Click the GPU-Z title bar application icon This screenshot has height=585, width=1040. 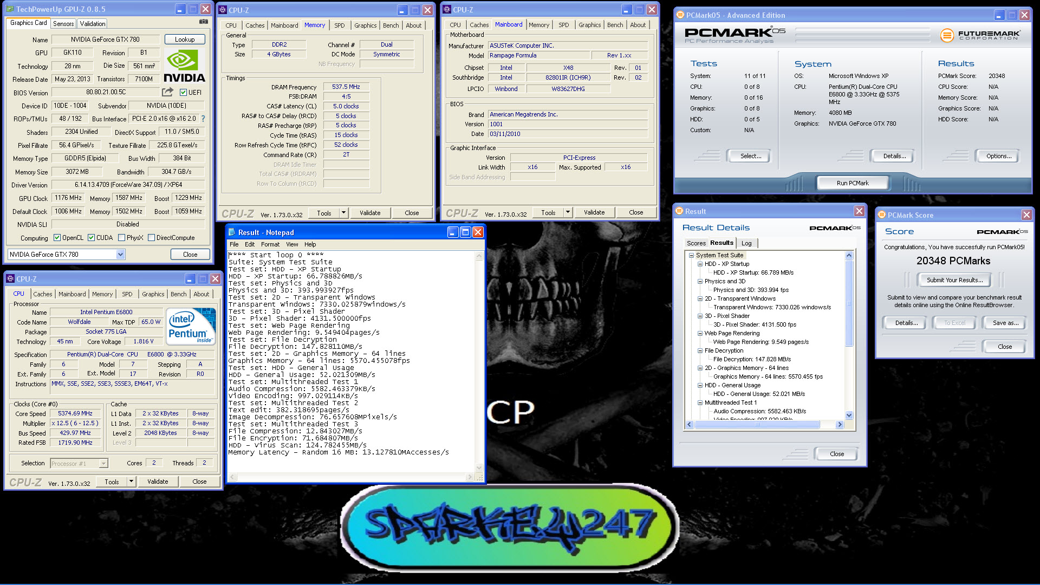point(10,9)
